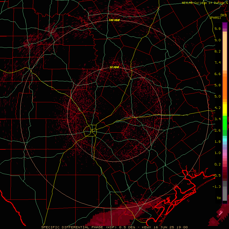Click 'SPECIFIC DIFFERENTIAL PHASE (KDP)' caption text
Screen dimensions: 229x229
[79, 227]
